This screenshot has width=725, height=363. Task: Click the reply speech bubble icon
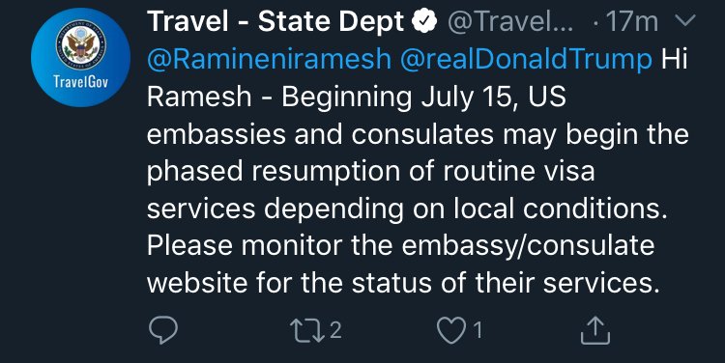[x=162, y=330]
